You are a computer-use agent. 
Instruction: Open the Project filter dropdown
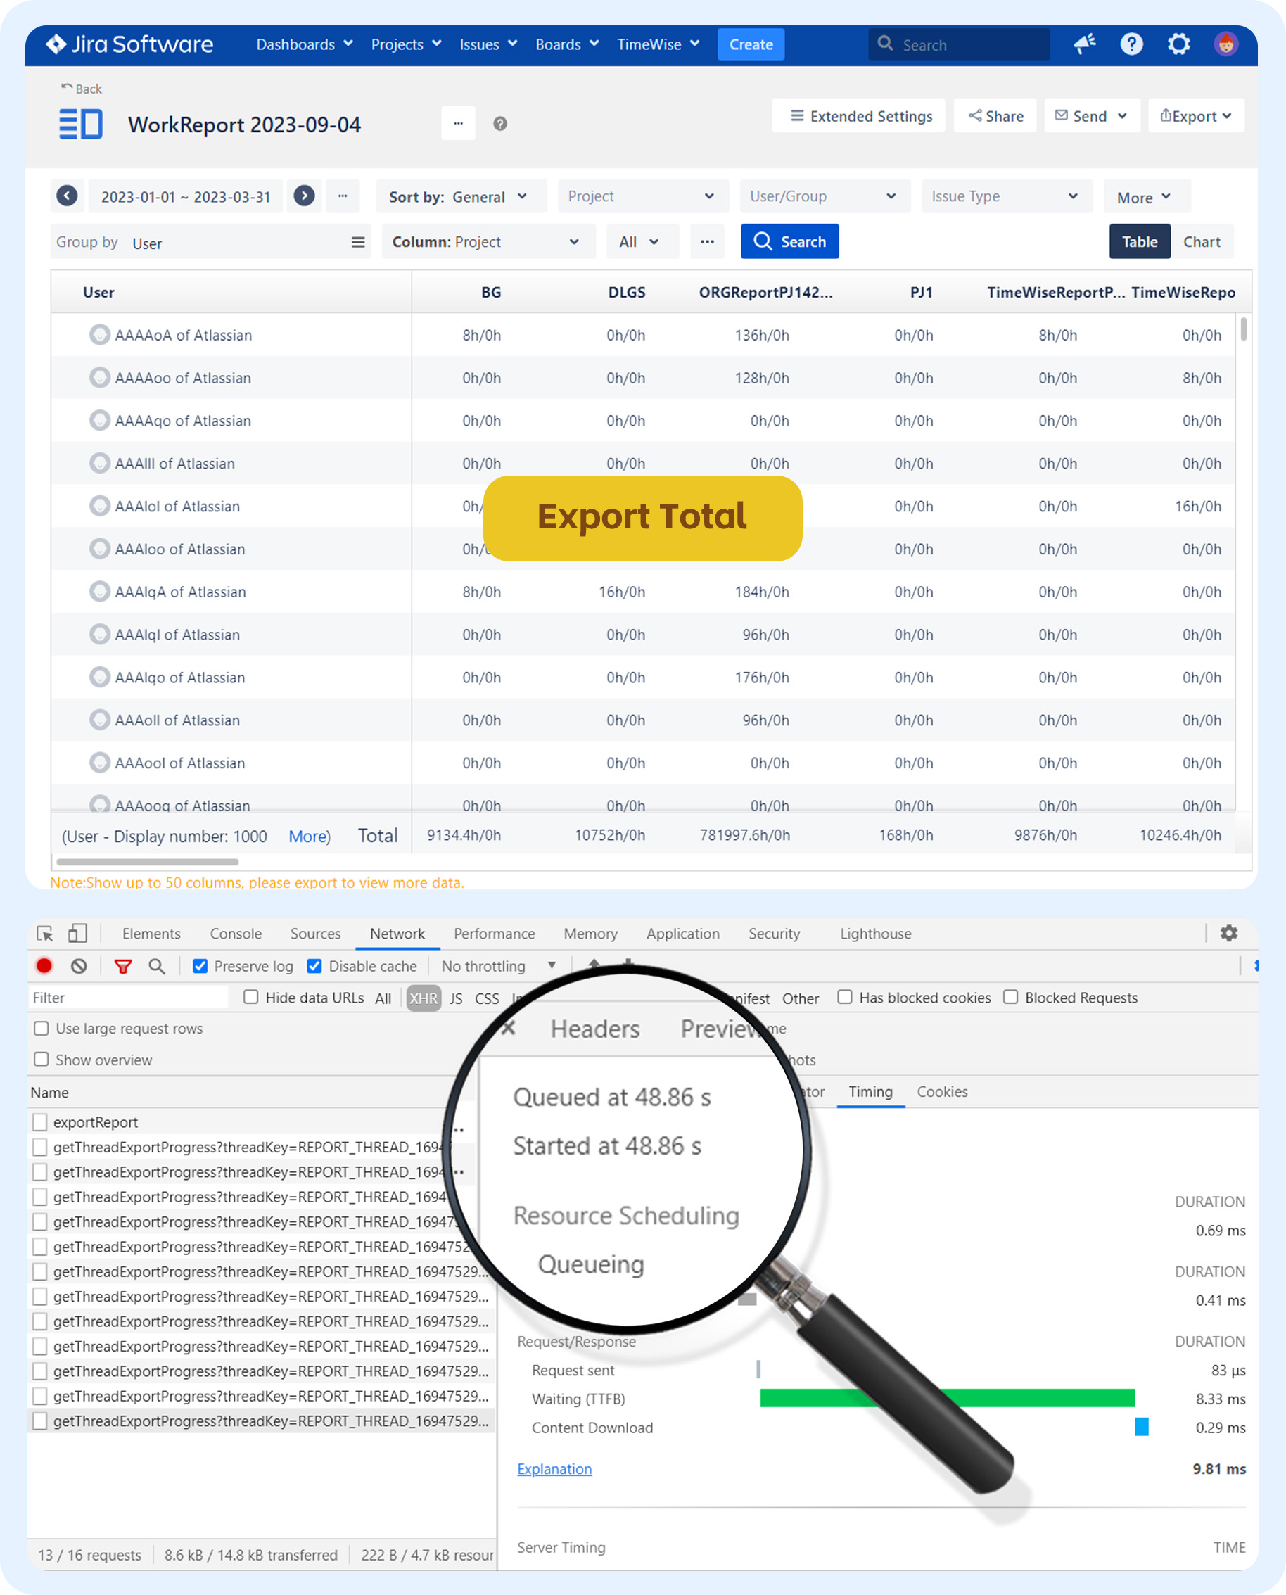coord(643,196)
